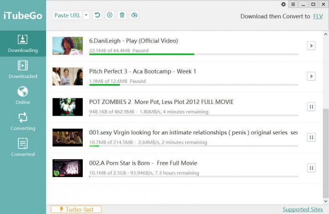
Task: Click the 002.A Porn Star thumbnail
Action: [68, 168]
